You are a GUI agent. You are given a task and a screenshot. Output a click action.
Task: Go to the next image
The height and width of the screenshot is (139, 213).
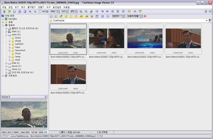pos(25,12)
